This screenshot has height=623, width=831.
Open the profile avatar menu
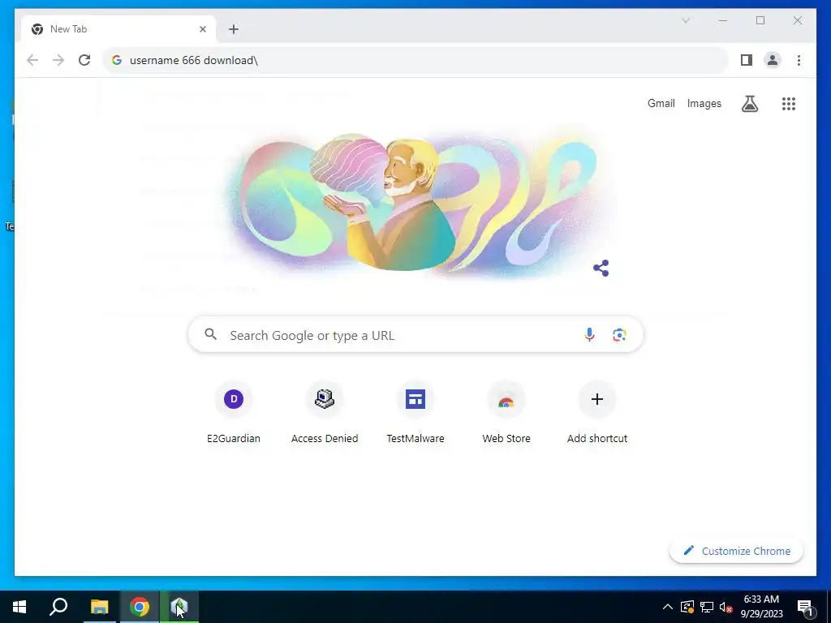click(x=773, y=60)
